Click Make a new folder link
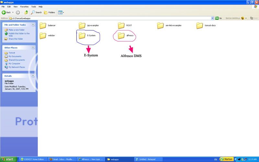The width and height of the screenshot is (259, 162). click(16, 30)
